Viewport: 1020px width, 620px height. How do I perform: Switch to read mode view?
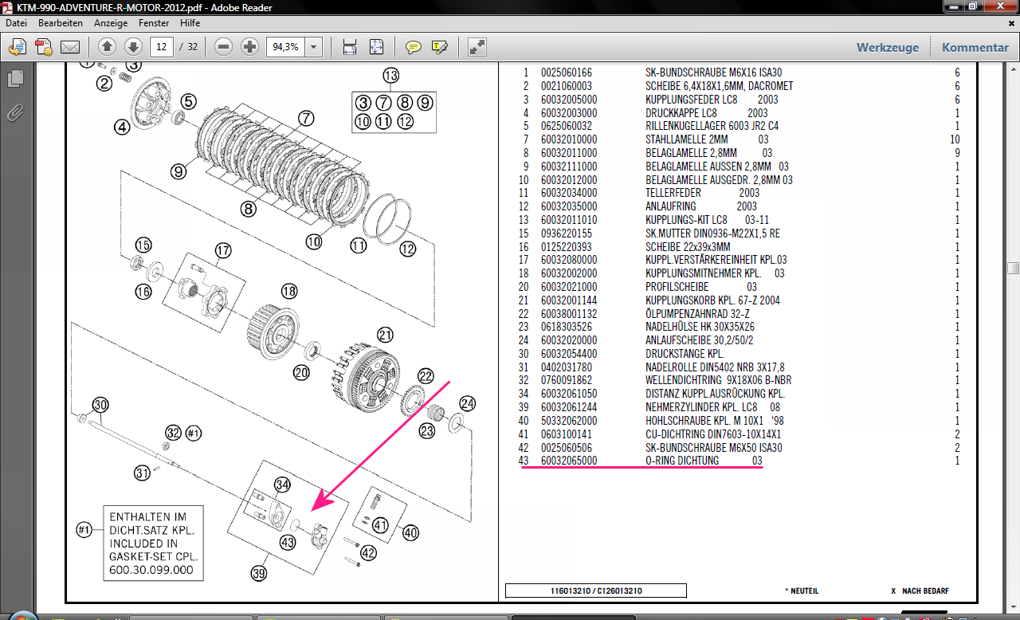pos(477,47)
